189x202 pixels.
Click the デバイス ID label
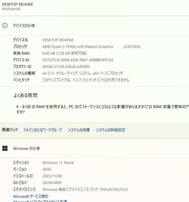(21, 60)
